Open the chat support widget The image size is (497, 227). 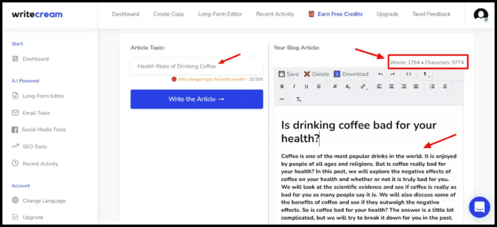(479, 207)
